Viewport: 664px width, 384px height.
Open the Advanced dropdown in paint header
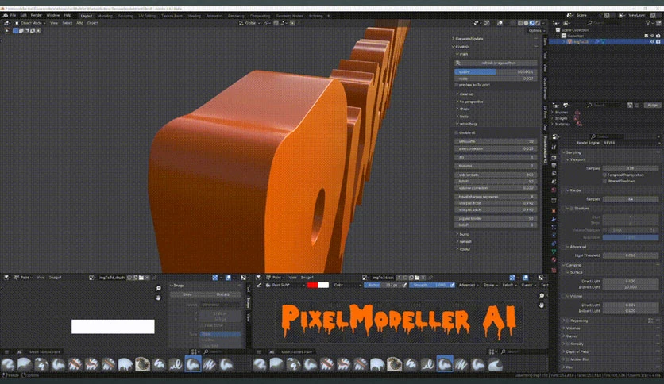click(469, 285)
